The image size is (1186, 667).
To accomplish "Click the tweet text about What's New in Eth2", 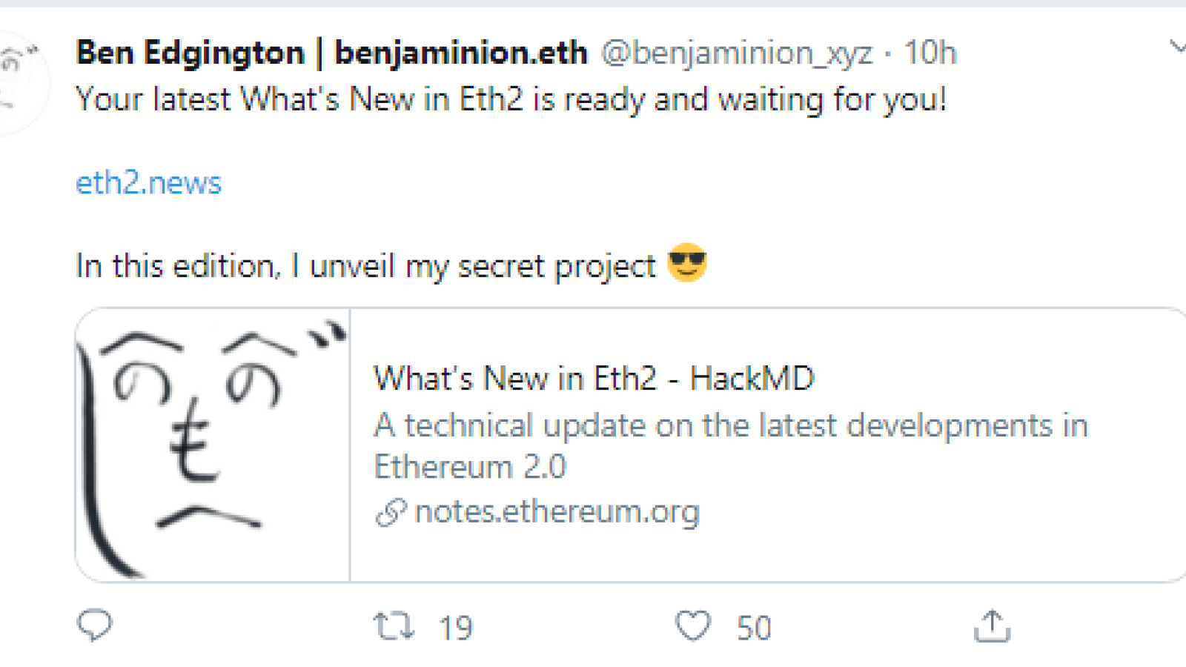I will (511, 100).
